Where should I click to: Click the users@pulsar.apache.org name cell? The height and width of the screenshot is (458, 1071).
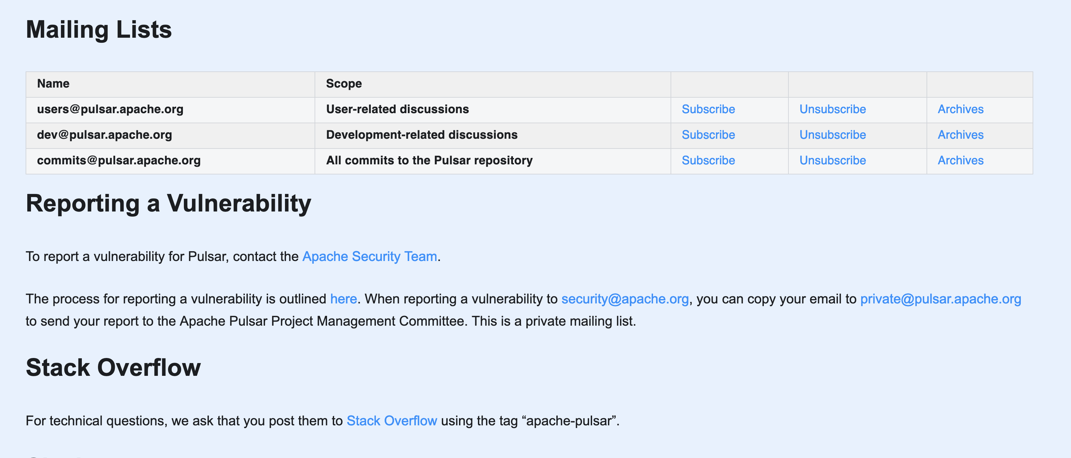(x=170, y=110)
